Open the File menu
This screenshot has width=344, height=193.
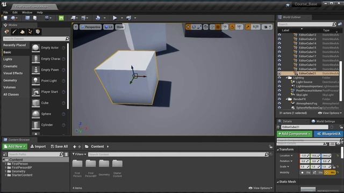[x=6, y=12]
